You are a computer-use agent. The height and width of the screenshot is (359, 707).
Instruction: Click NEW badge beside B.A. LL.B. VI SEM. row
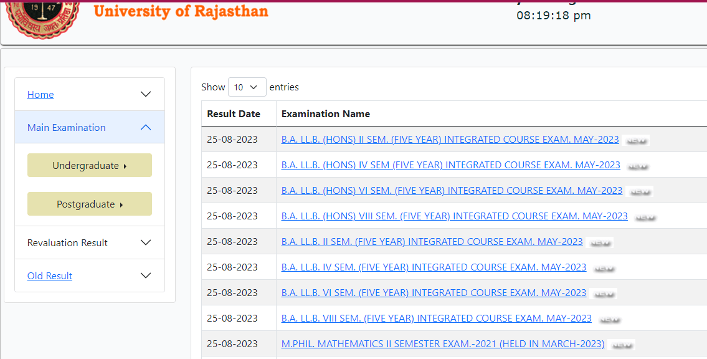coord(604,294)
